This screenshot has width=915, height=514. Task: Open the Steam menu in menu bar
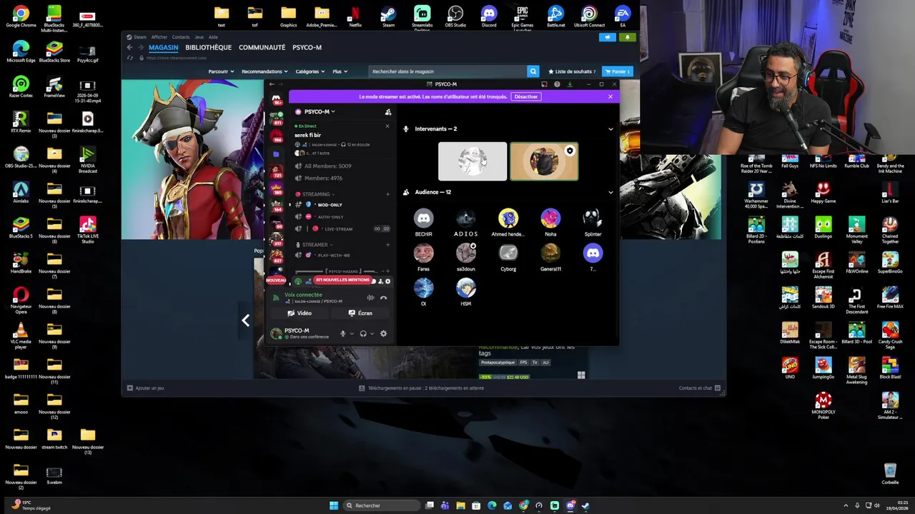(136, 37)
